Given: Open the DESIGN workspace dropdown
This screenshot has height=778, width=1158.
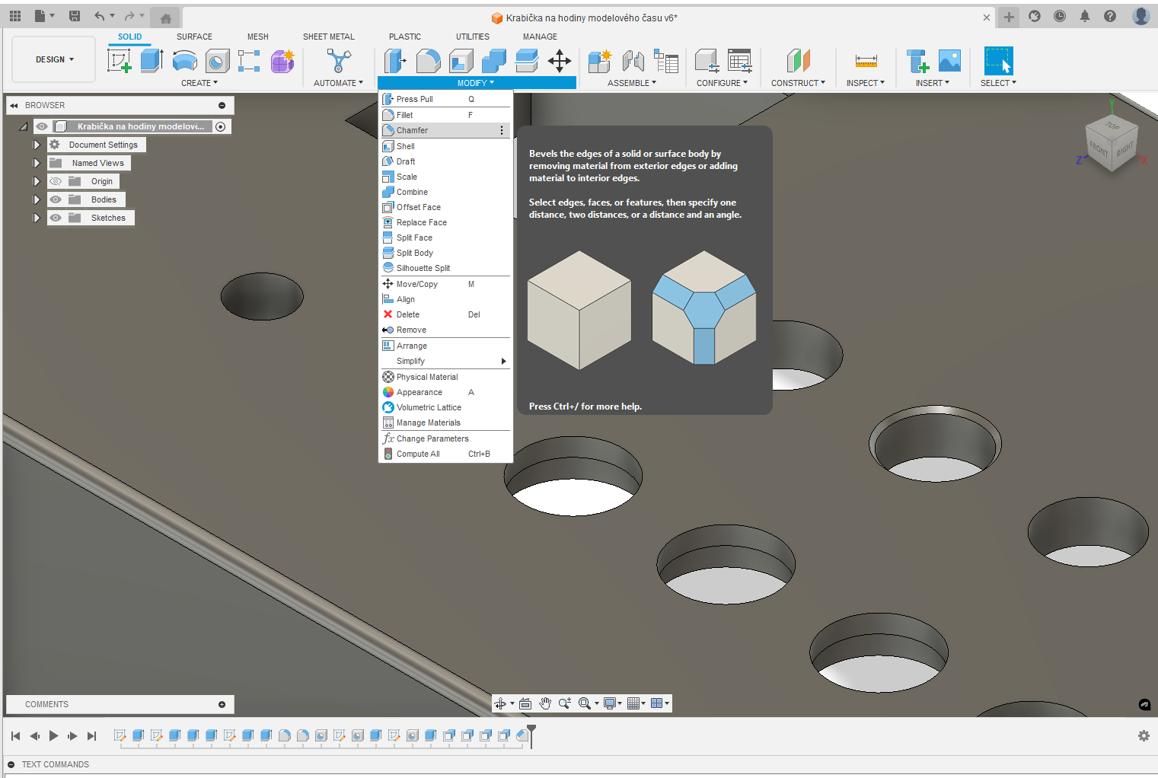Looking at the screenshot, I should 54,59.
